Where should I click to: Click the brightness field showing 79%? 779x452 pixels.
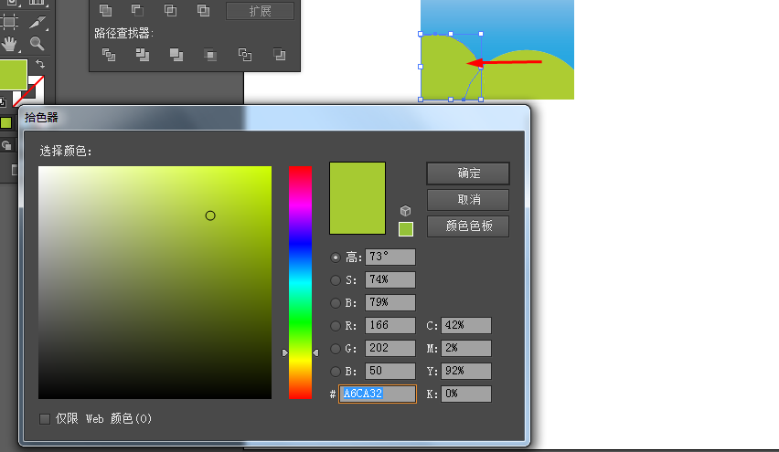click(x=390, y=302)
